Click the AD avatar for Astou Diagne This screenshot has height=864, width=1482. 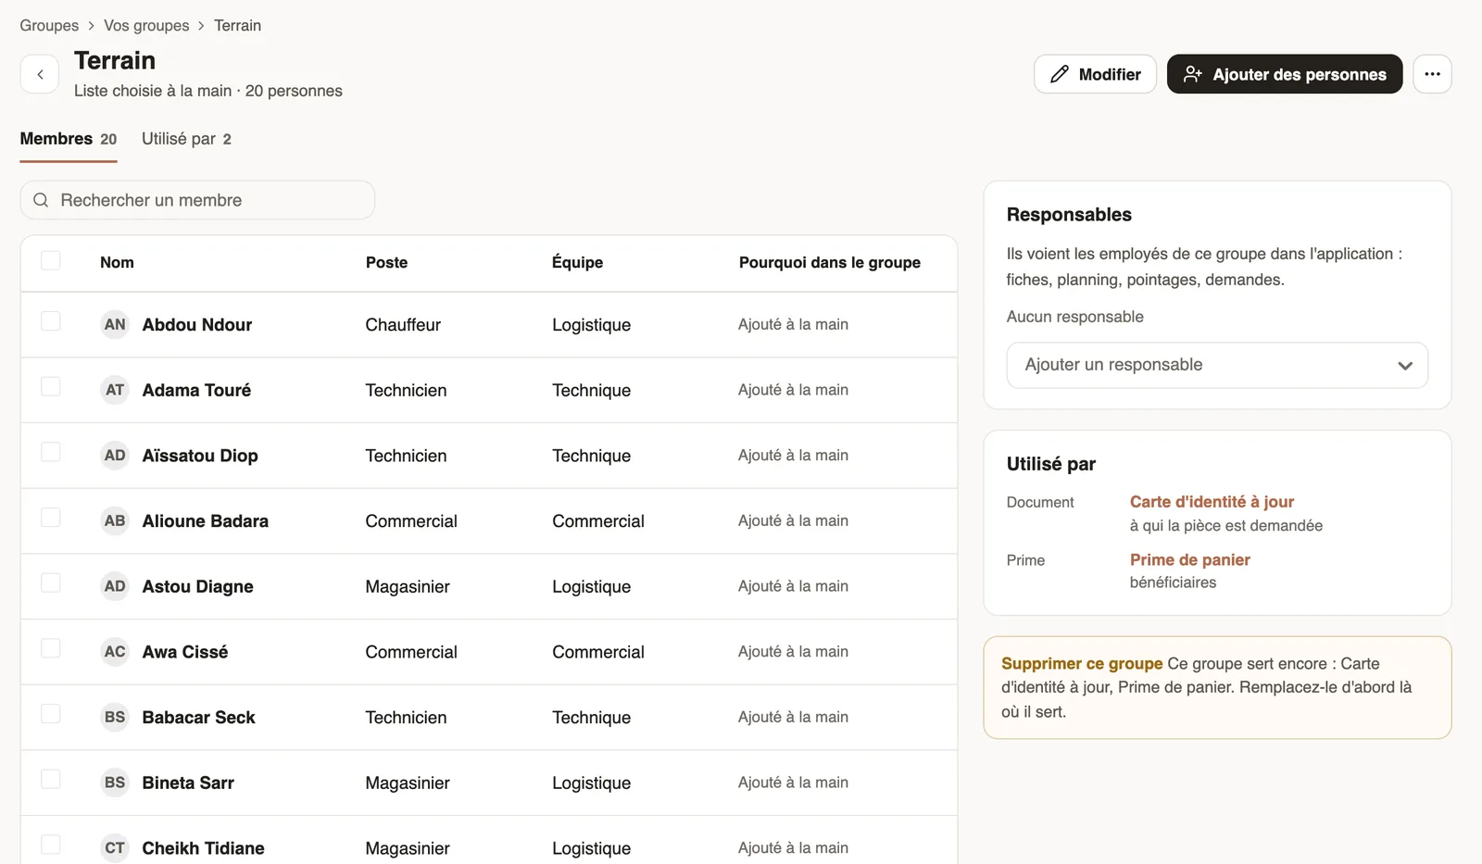point(115,586)
